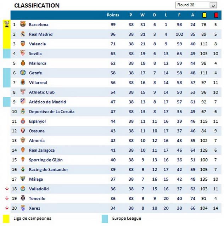Click the Atlético de Madrid crest

click(23, 102)
